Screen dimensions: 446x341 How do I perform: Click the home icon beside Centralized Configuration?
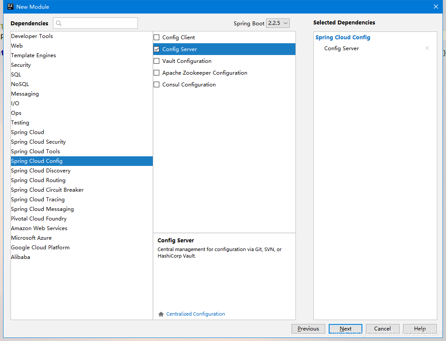[161, 314]
